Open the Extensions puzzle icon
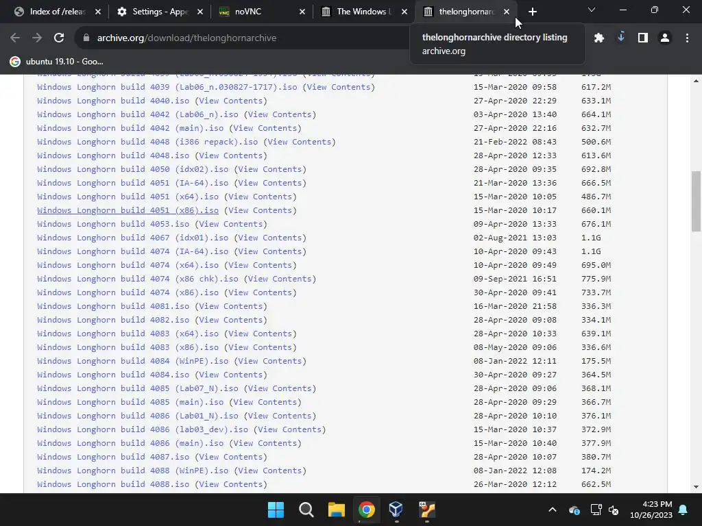Viewport: 702px width, 526px height. (599, 38)
